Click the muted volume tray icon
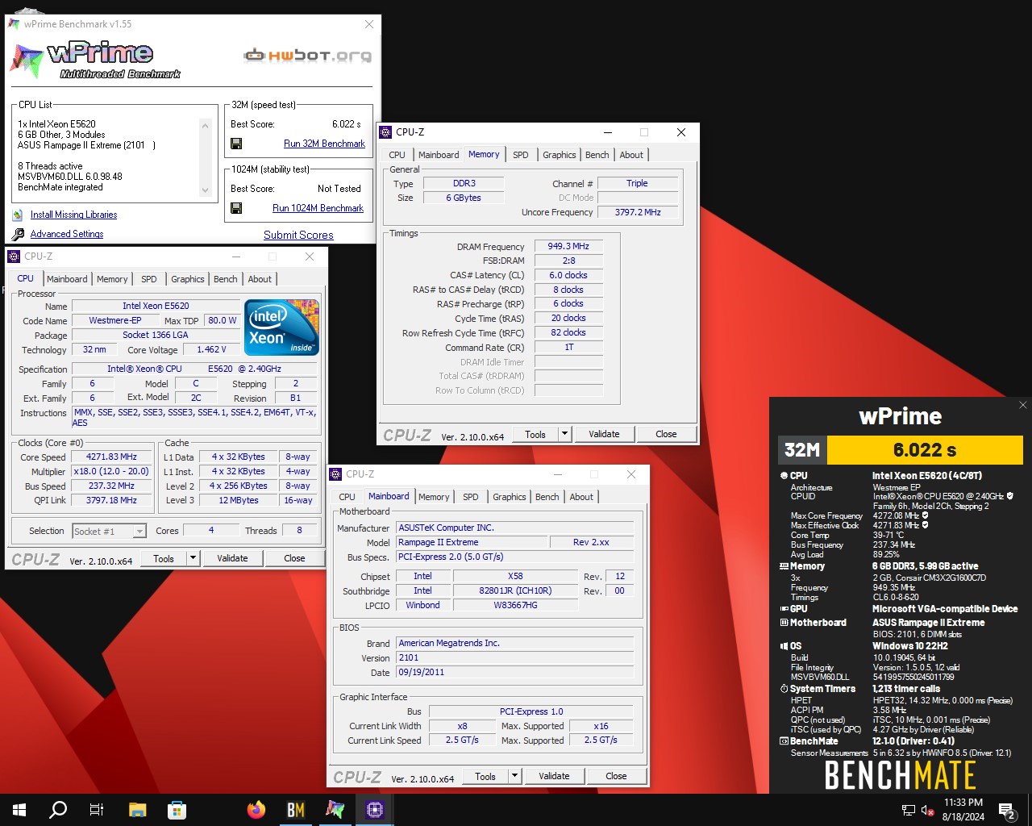The height and width of the screenshot is (826, 1032). tap(927, 810)
